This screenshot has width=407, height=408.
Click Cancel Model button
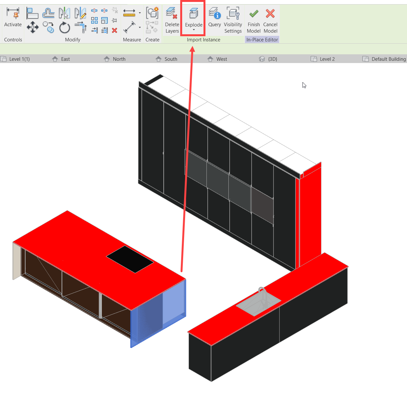(270, 20)
